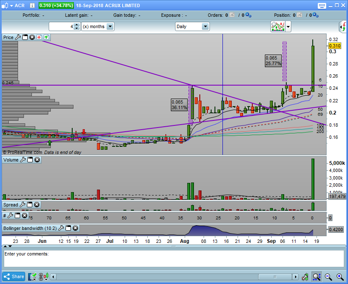348x284 pixels.
Task: Zoom out on the chart
Action: pos(328,277)
